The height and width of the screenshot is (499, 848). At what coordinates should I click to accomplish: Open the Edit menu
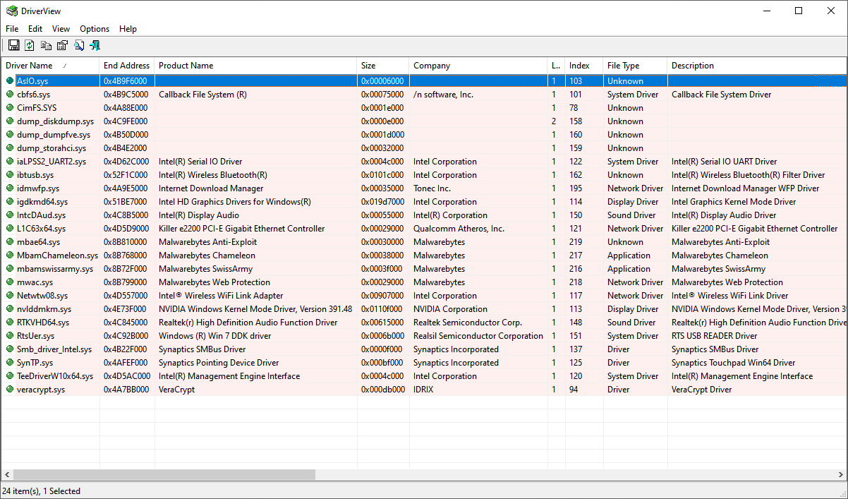tap(35, 29)
